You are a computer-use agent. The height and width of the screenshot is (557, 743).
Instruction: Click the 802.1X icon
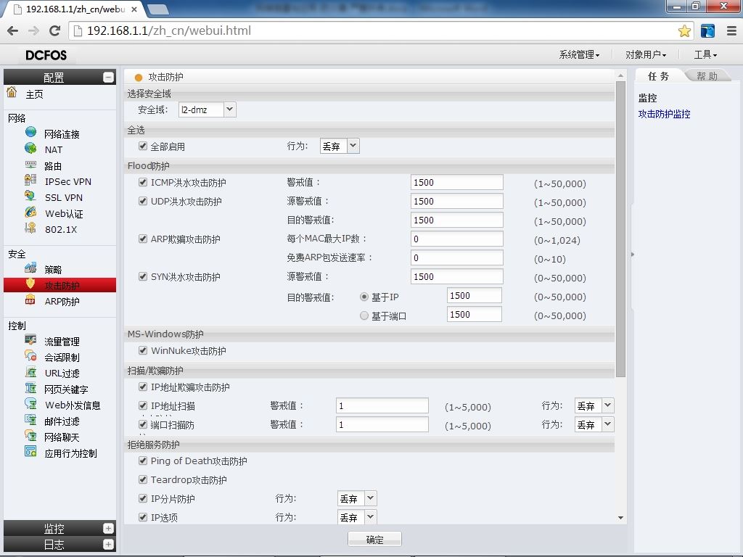coord(30,228)
